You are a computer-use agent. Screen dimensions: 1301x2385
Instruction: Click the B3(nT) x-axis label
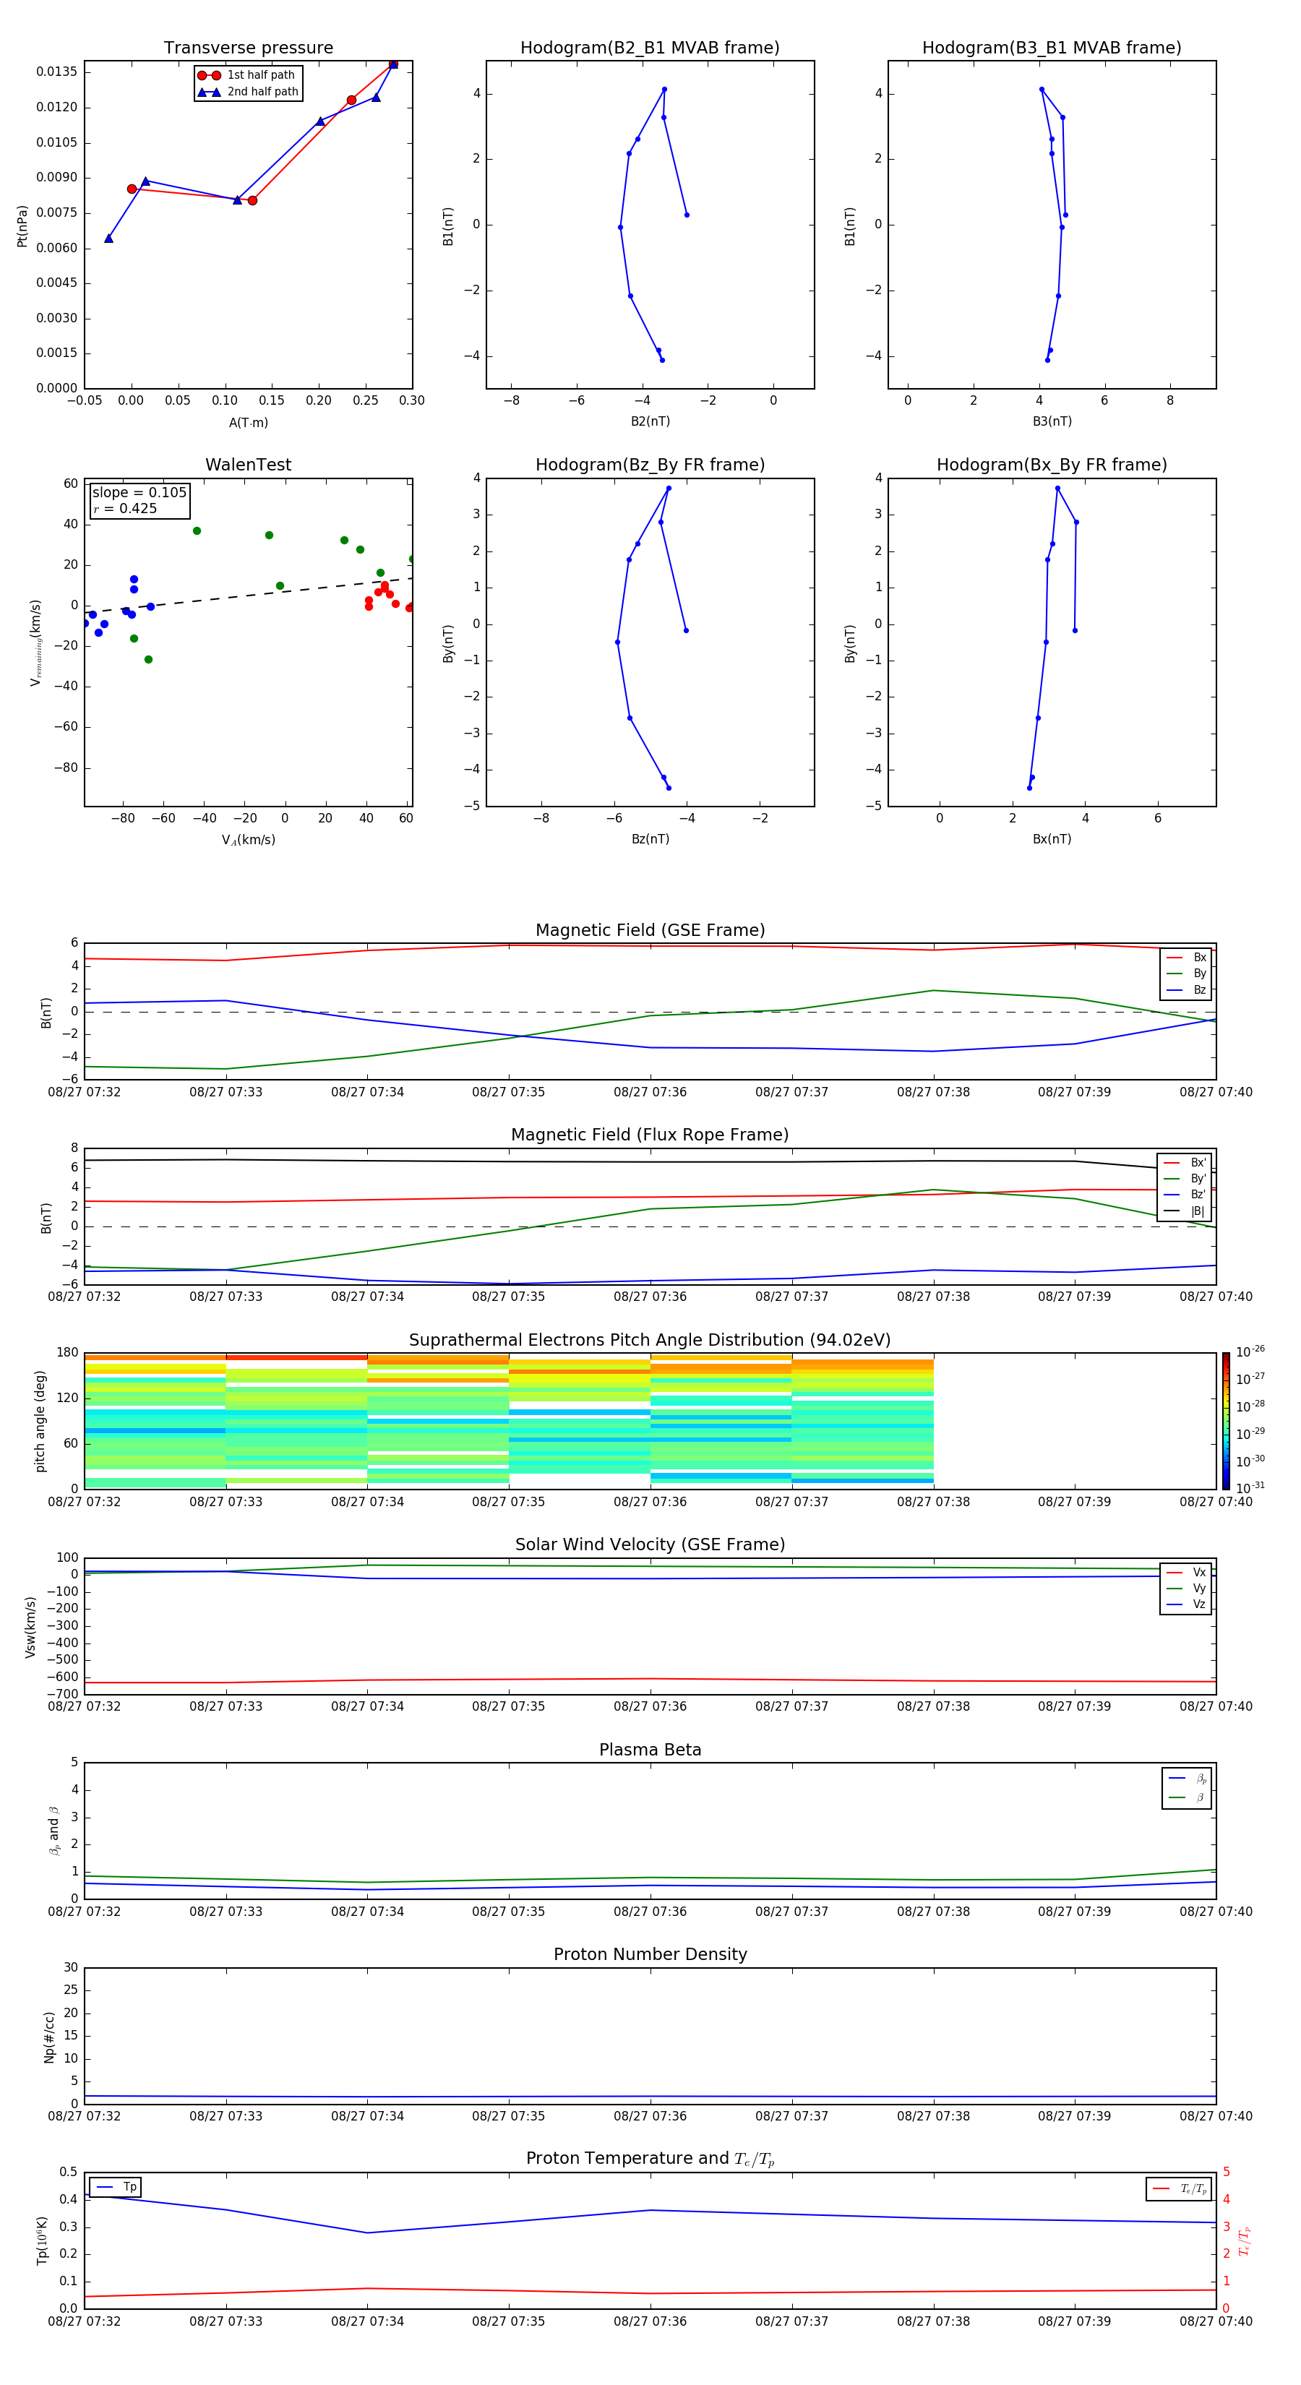[1052, 422]
